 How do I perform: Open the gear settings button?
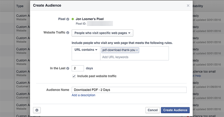pyautogui.click(x=37, y=110)
